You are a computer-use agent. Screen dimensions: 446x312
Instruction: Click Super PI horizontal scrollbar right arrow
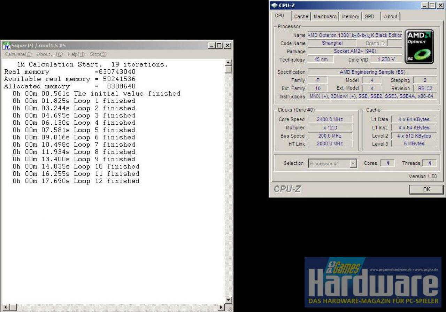pos(221,307)
